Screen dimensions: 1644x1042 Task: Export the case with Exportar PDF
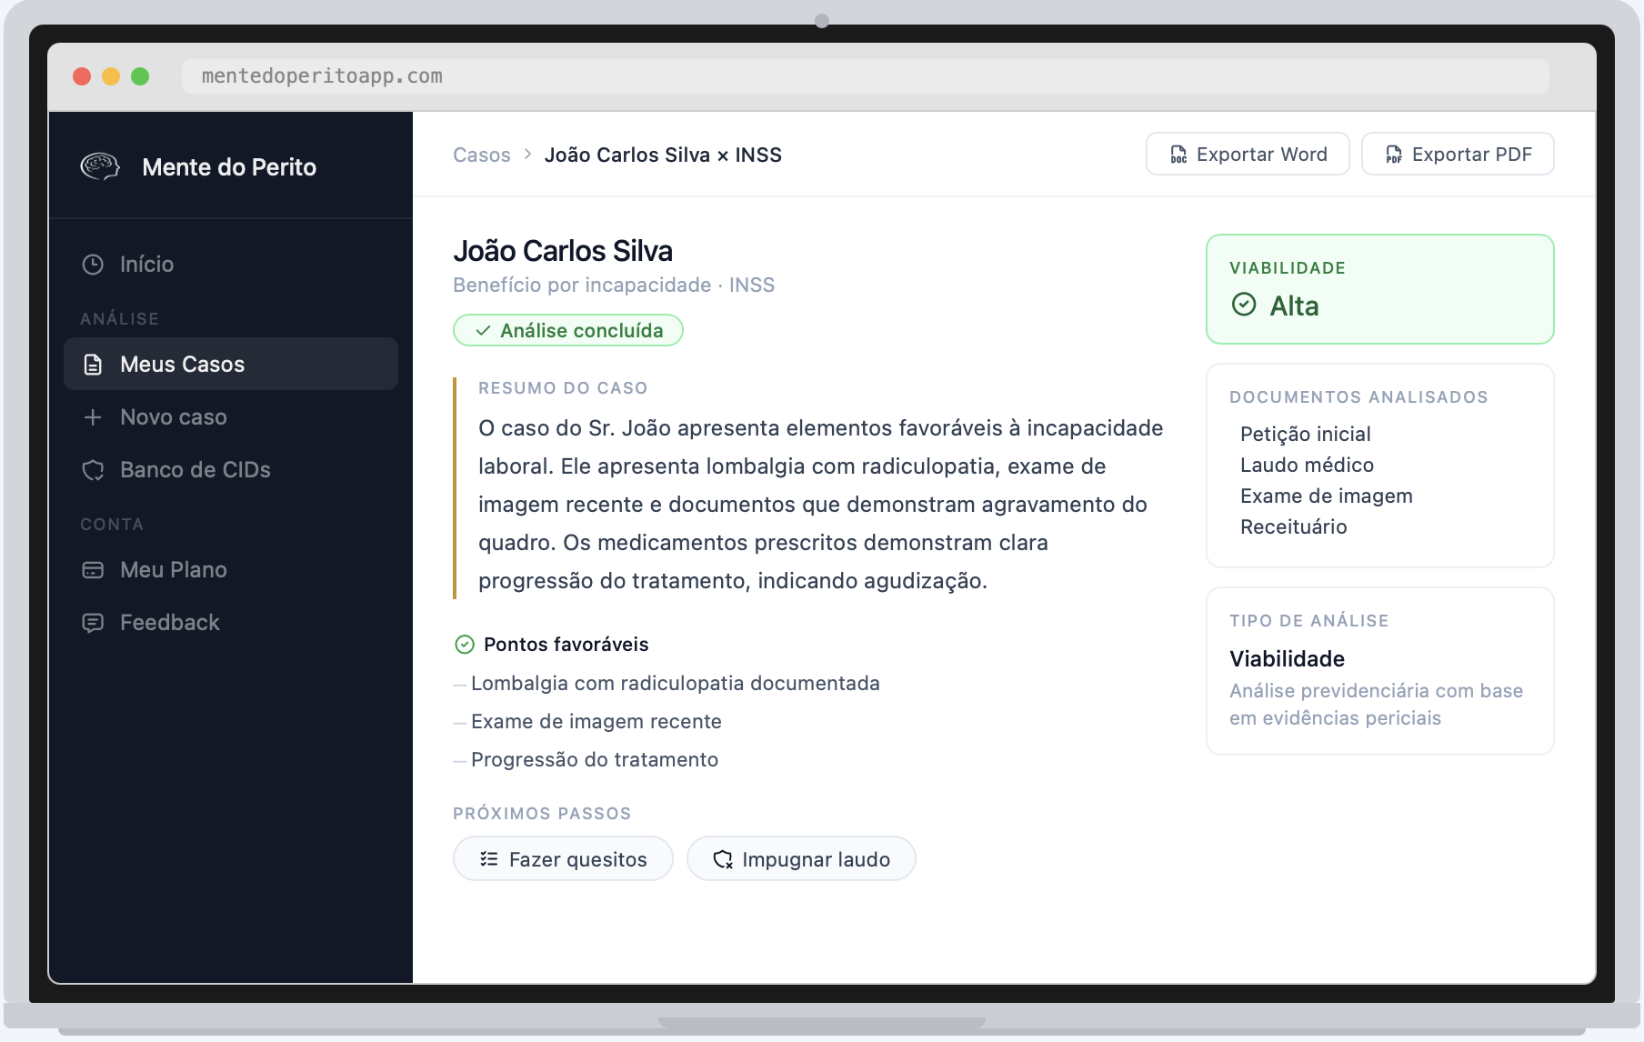[x=1458, y=155]
